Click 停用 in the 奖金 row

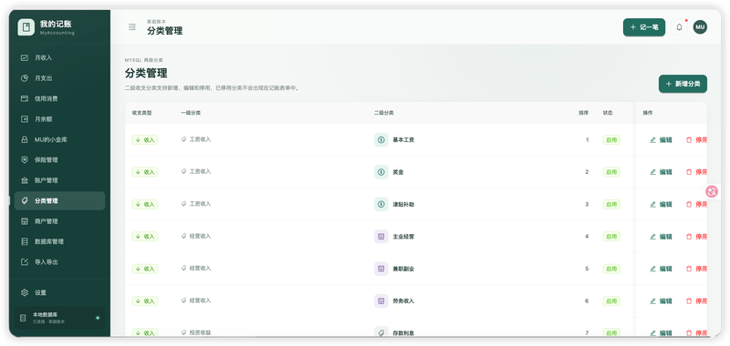(696, 172)
